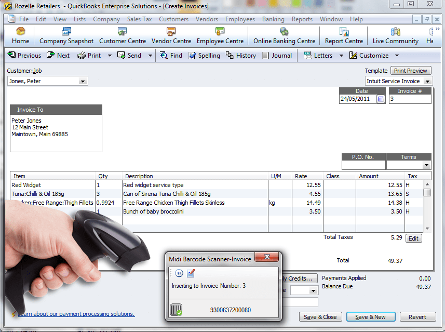Open the Reports menu
The width and height of the screenshot is (445, 332).
point(302,19)
